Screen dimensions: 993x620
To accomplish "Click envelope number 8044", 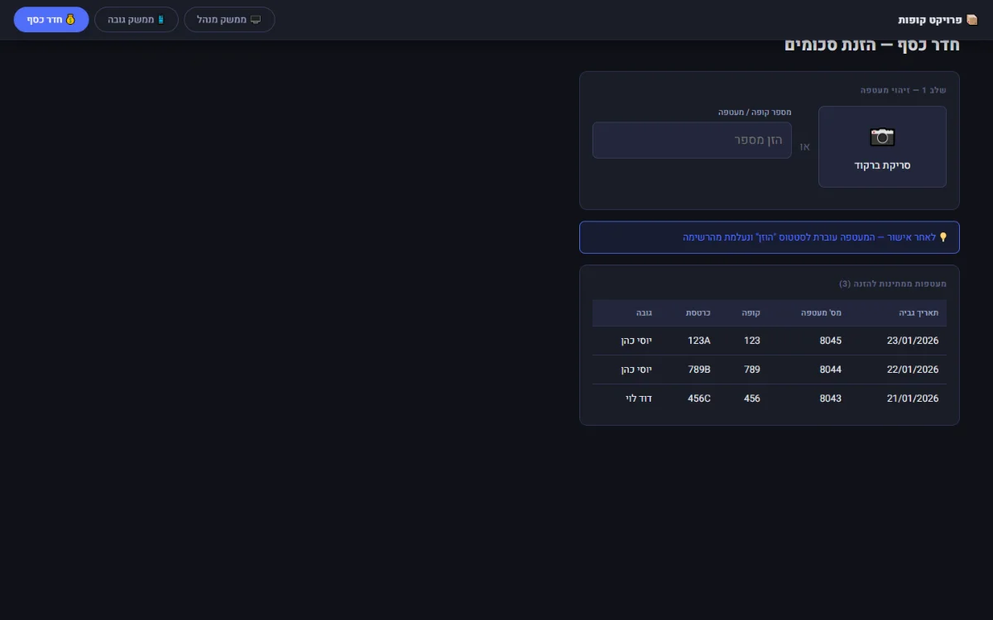I will pyautogui.click(x=831, y=370).
